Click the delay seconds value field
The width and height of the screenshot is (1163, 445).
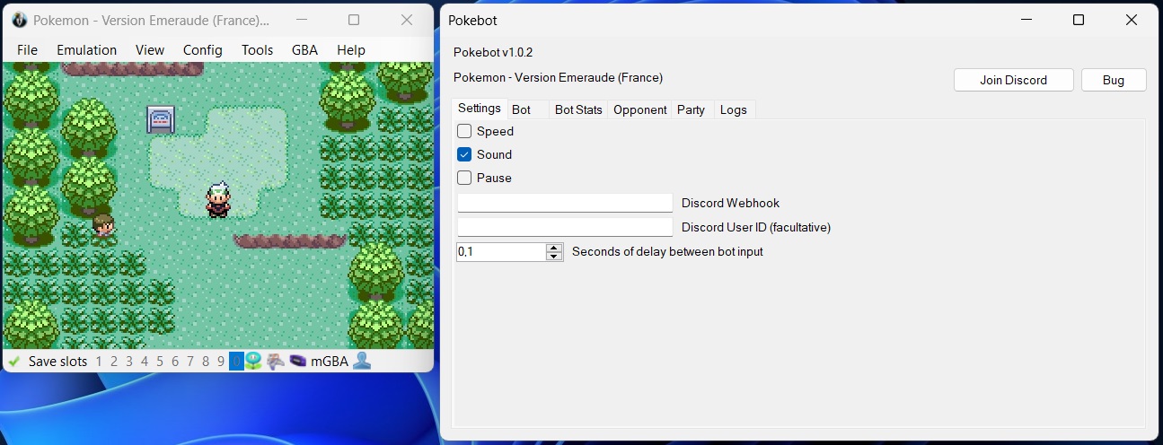501,252
